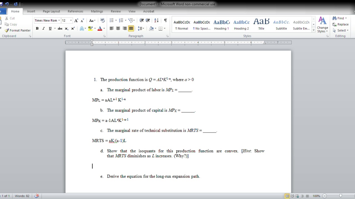
Task: Open the Line Spacing dropdown
Action: [x=141, y=28]
